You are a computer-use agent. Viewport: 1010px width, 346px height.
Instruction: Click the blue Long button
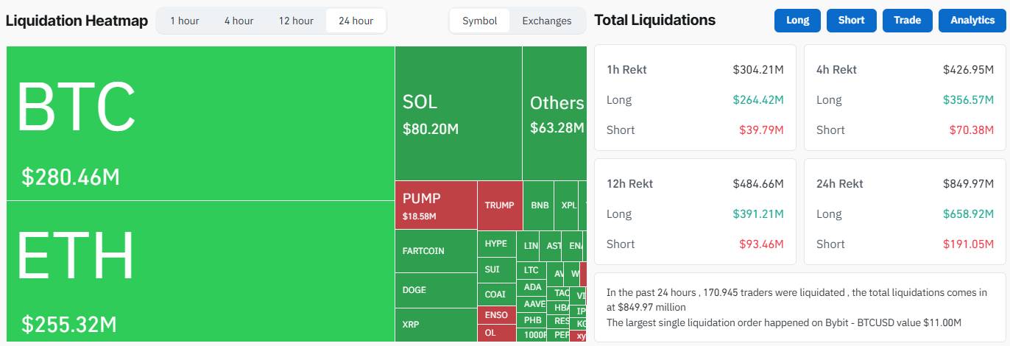coord(797,21)
